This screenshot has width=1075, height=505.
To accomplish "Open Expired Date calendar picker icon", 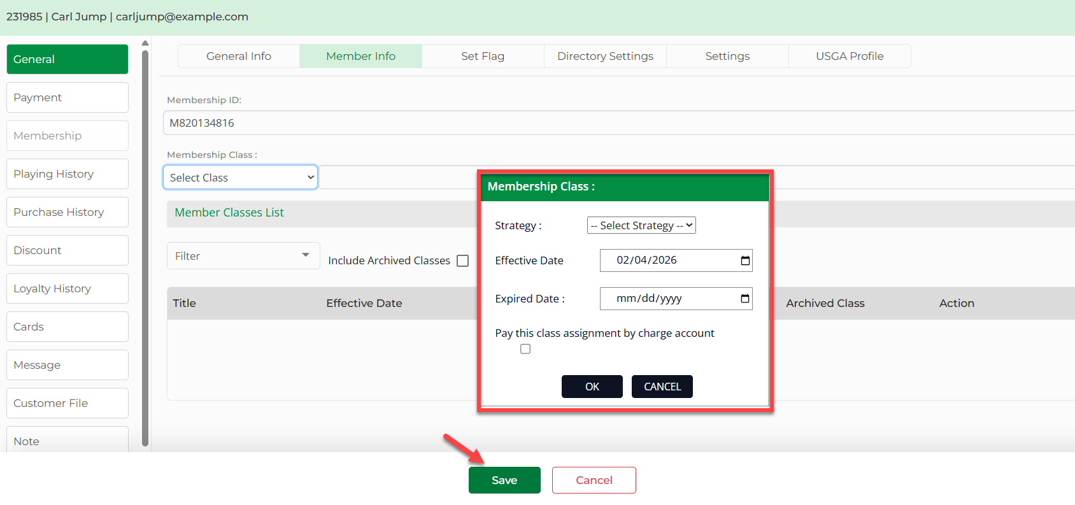I will pyautogui.click(x=745, y=299).
